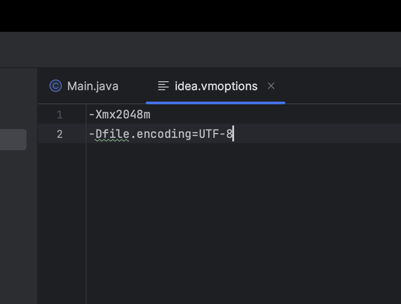Click the empty tab bar area right of idea.vmoptions
This screenshot has height=304, width=401.
coord(344,86)
